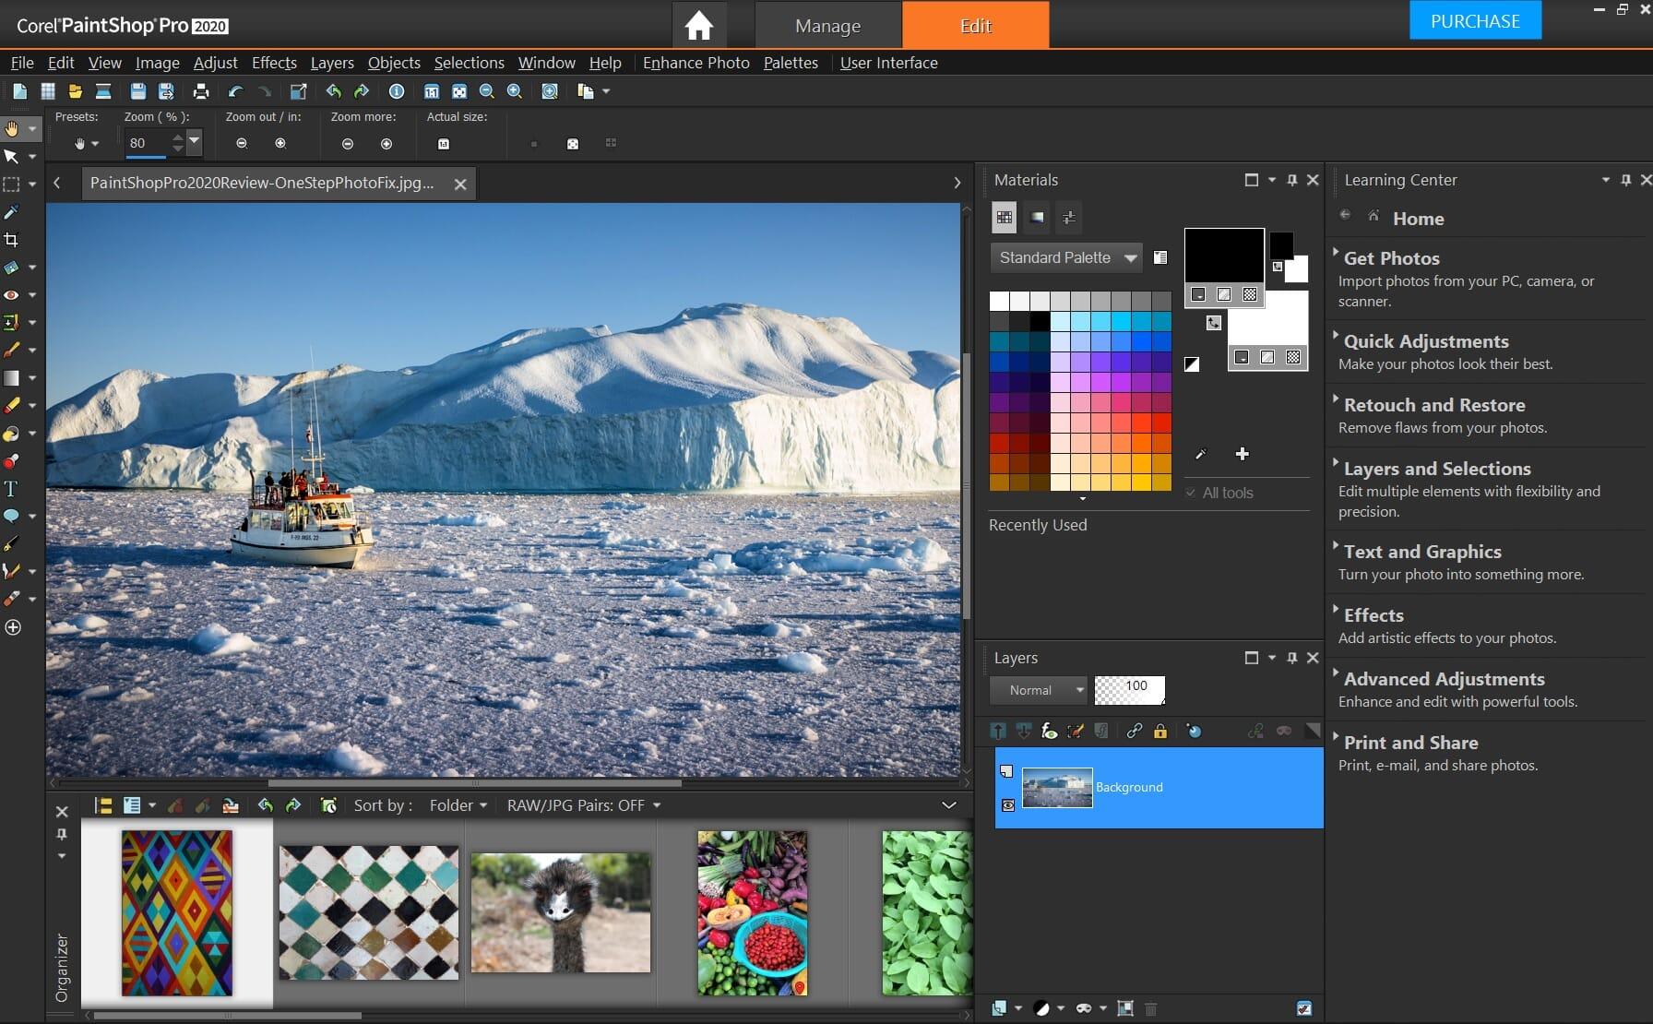Choose the Dropper tool
The height and width of the screenshot is (1024, 1653).
coord(12,212)
